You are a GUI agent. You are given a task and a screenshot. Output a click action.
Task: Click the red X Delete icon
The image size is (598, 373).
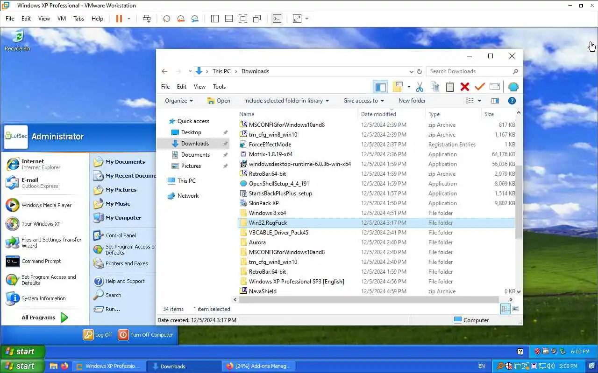point(464,87)
